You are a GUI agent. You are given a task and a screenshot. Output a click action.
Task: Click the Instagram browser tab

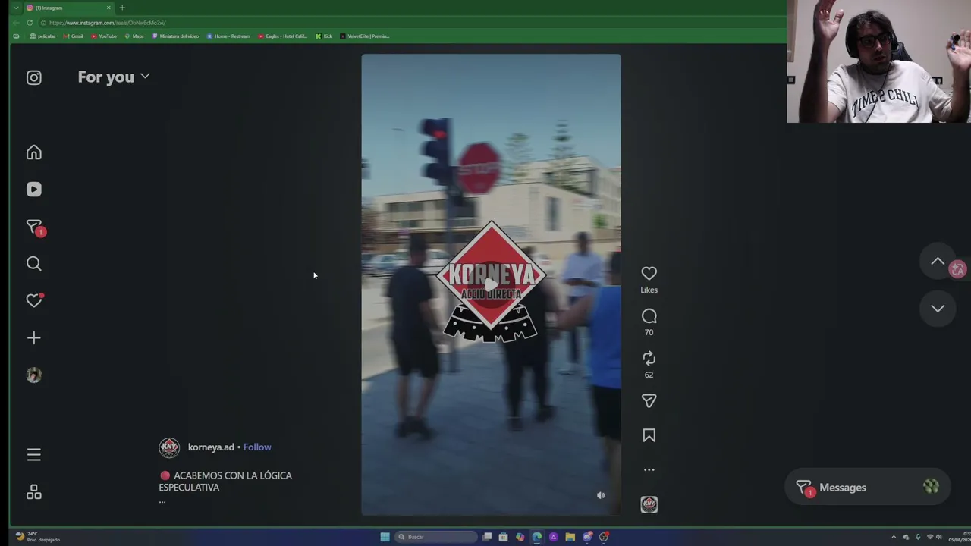pos(68,8)
